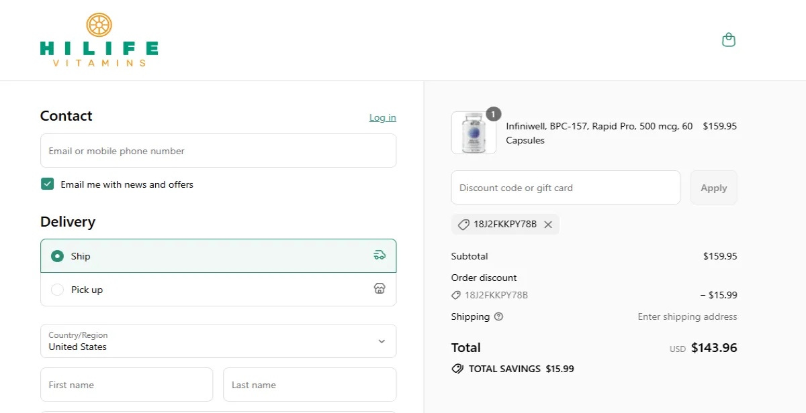Open the Country/Region dropdown
This screenshot has width=806, height=413.
(x=218, y=341)
